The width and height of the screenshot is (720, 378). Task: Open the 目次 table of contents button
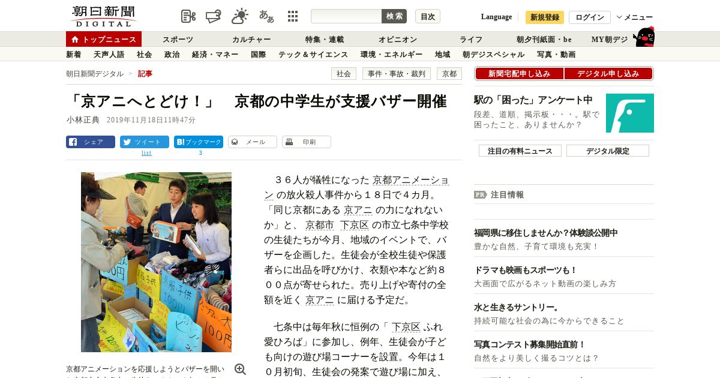point(428,16)
